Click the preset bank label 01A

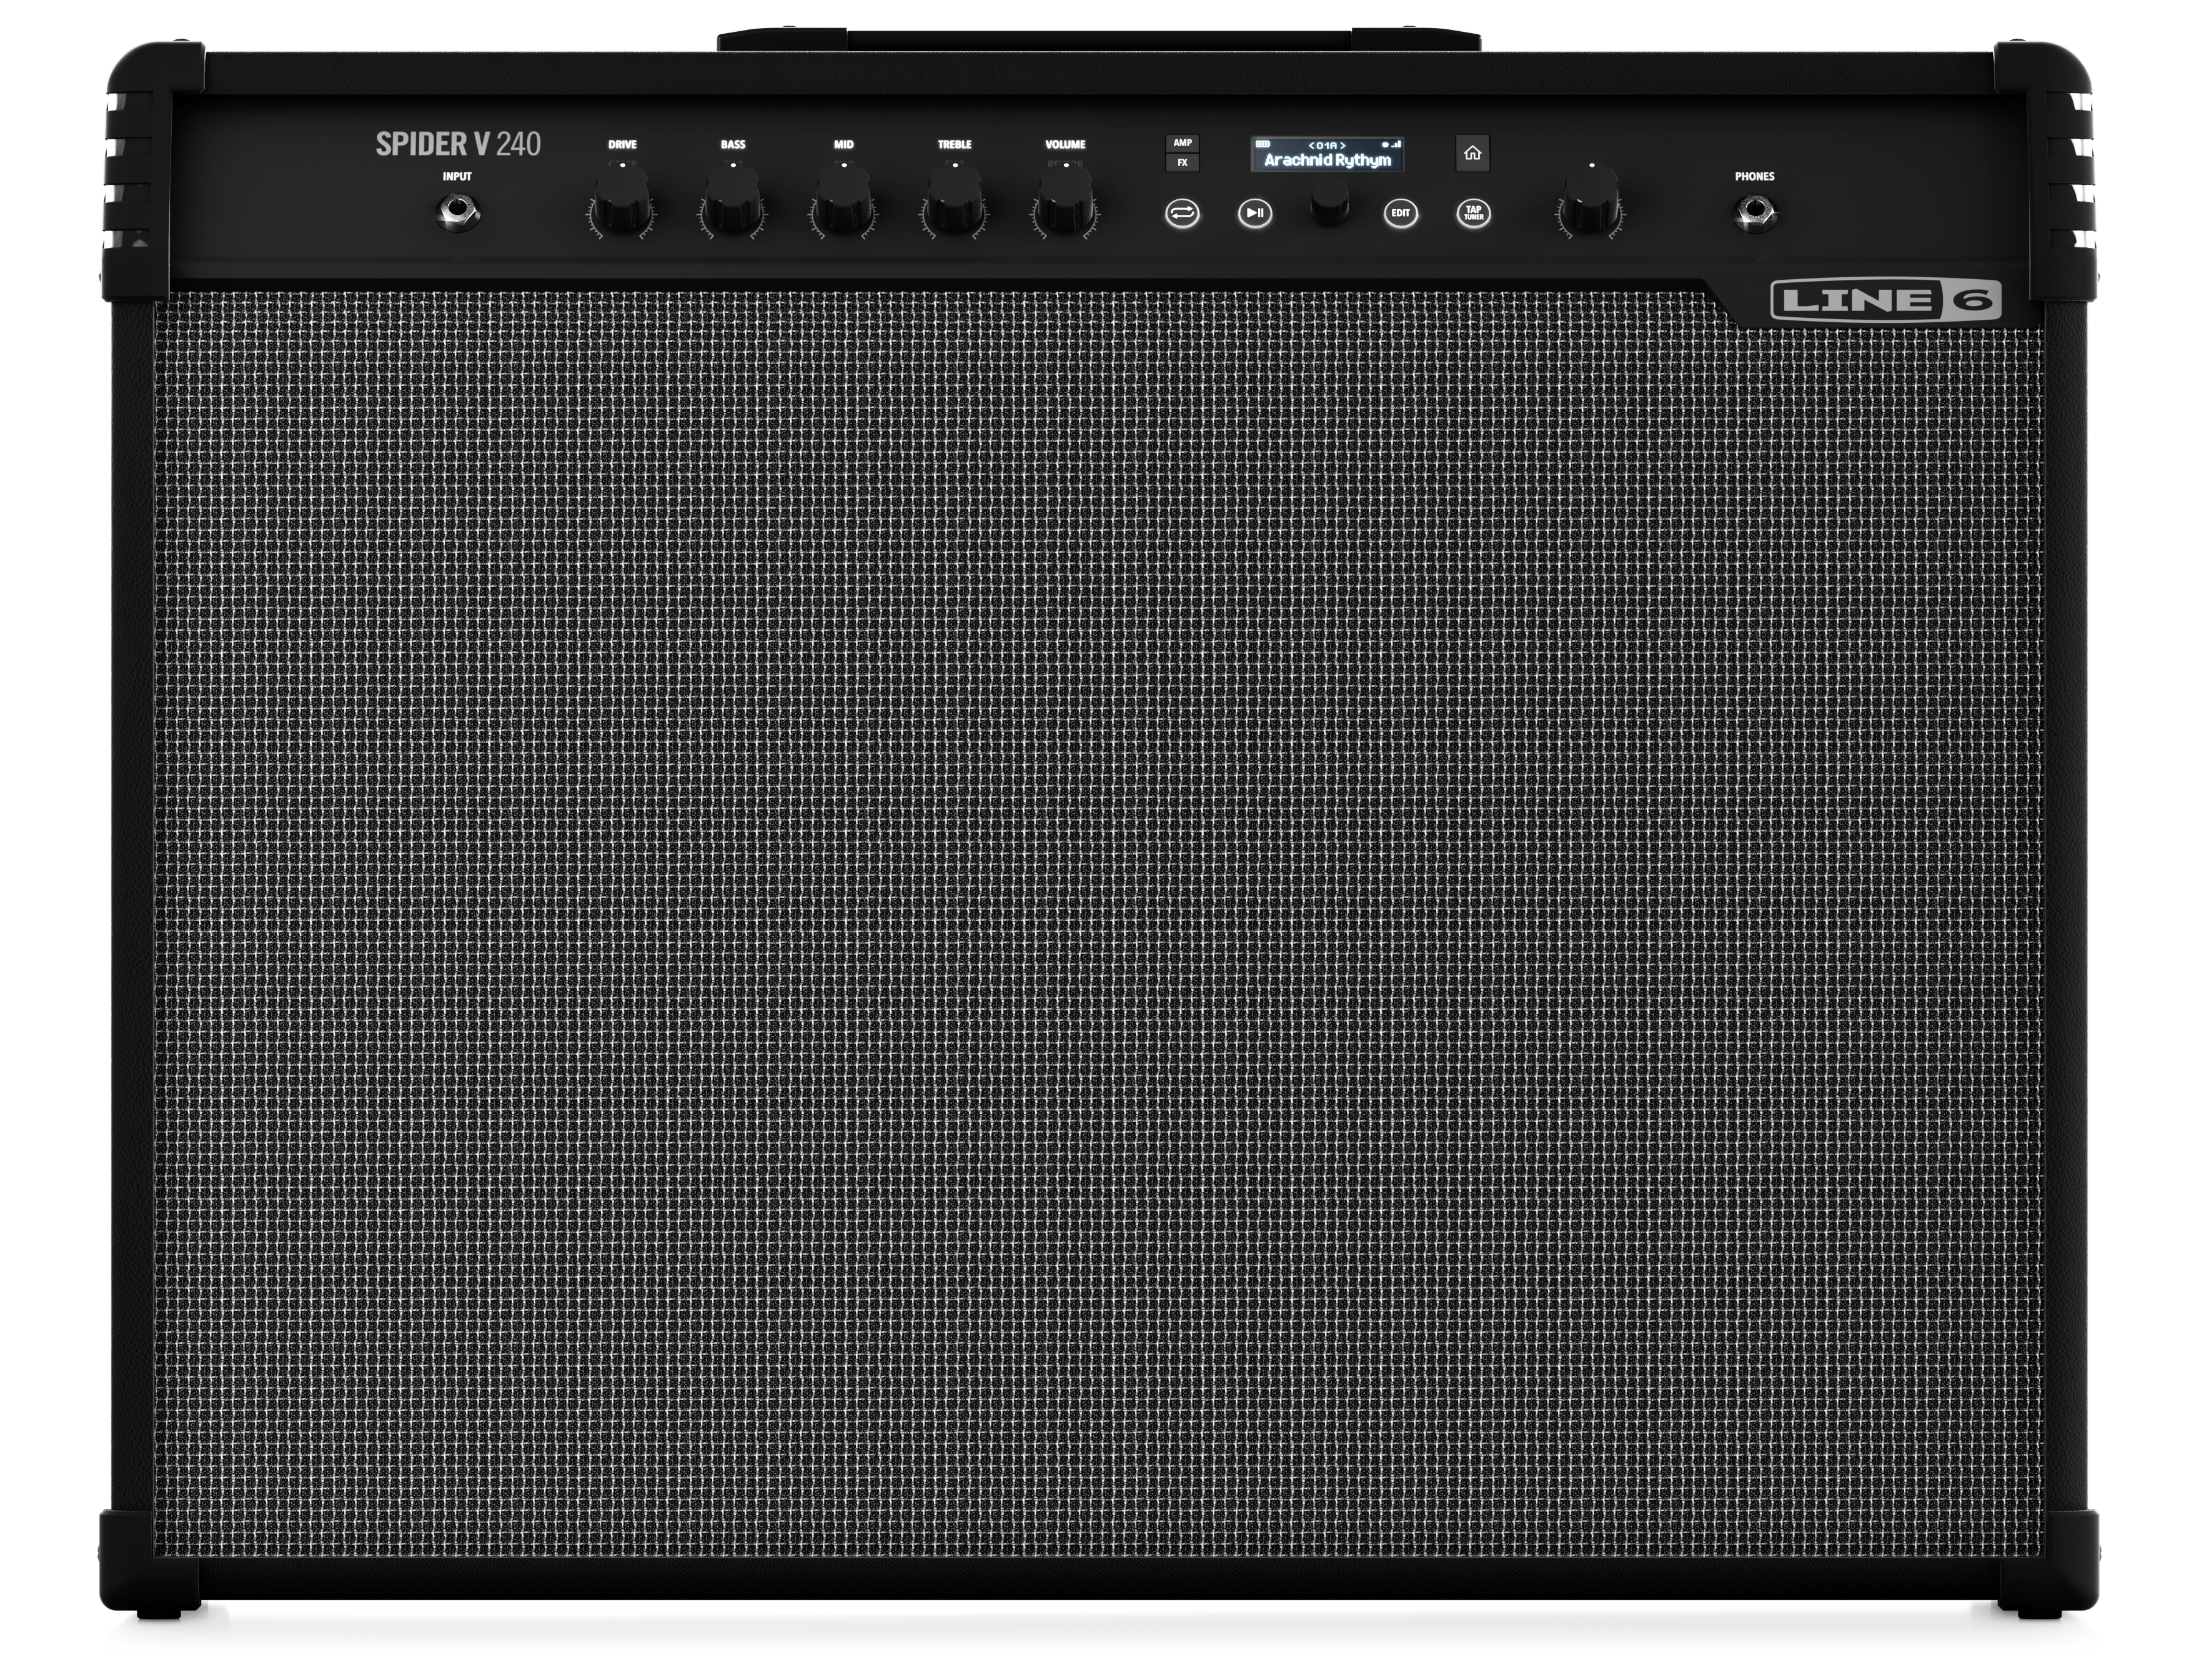click(x=1328, y=145)
